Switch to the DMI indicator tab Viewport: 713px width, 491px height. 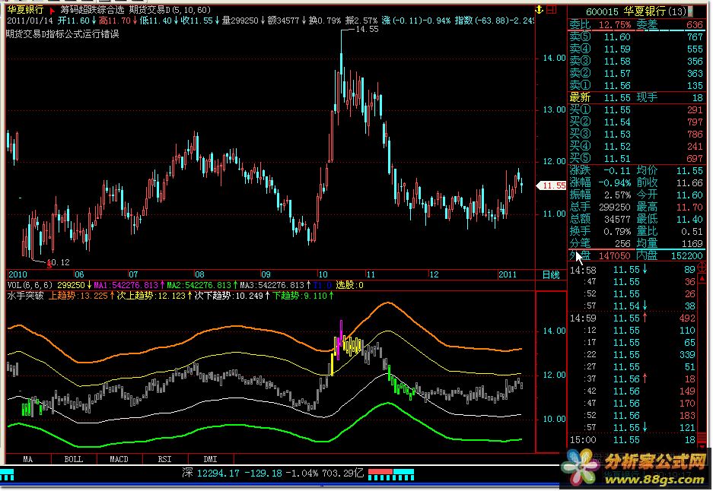210,459
